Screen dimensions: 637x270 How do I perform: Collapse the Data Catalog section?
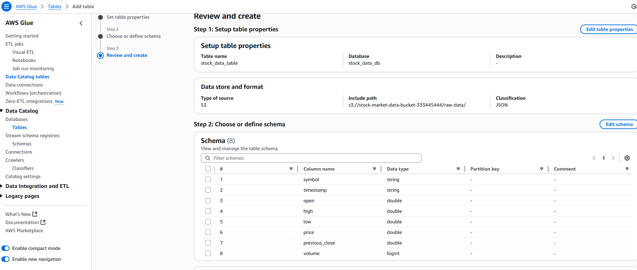[2, 111]
